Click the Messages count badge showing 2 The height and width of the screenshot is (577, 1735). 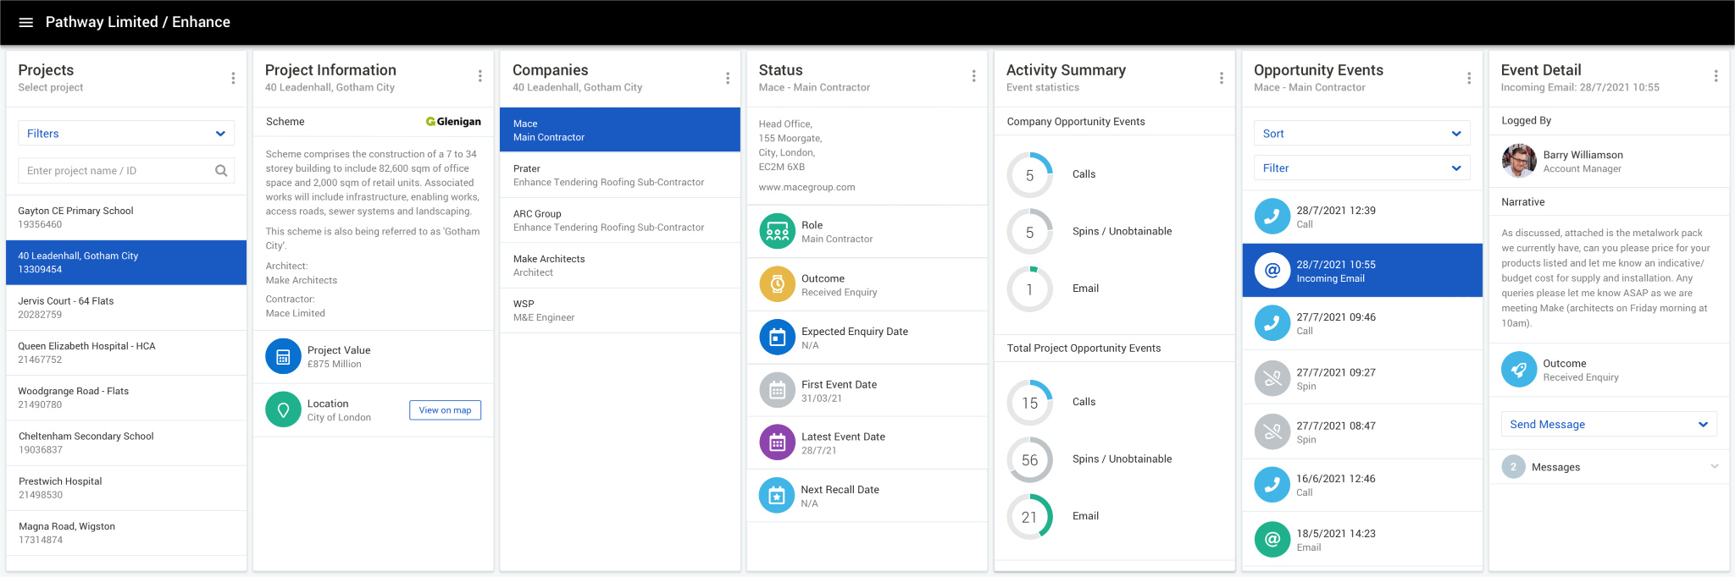(1513, 467)
